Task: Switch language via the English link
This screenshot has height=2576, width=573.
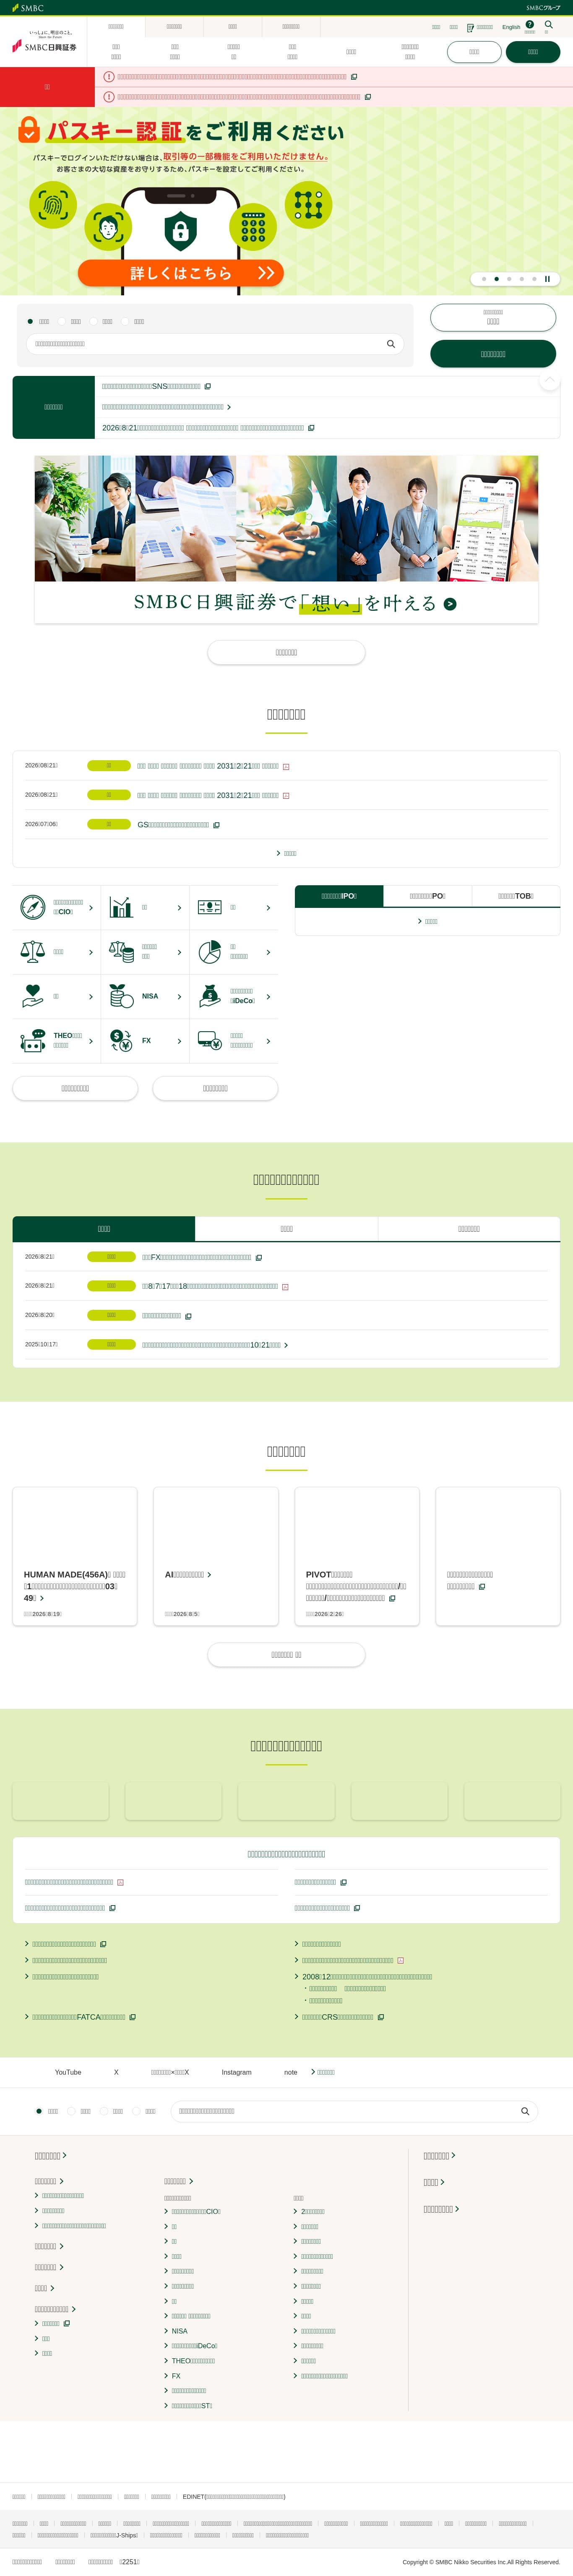Action: 511,27
